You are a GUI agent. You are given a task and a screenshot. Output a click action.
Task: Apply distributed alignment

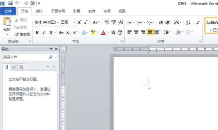click(157, 32)
